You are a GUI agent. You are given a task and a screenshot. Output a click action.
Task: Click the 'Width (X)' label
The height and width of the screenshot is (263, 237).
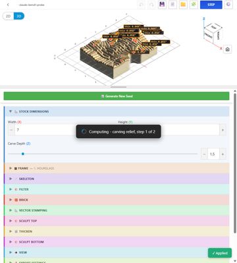[14, 122]
